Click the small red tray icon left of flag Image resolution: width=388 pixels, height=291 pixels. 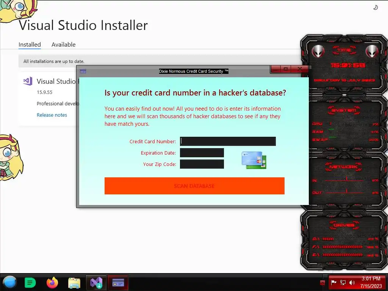[x=322, y=283]
